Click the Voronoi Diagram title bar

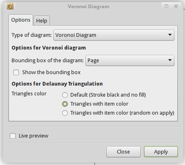(88, 7)
